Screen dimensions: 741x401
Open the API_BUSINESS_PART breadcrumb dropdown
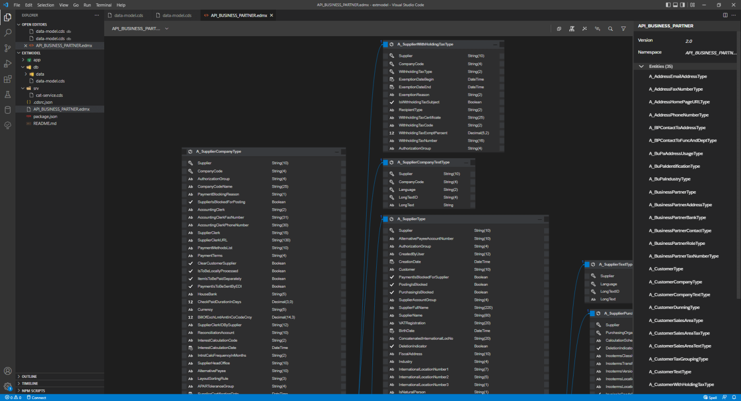[x=166, y=28]
